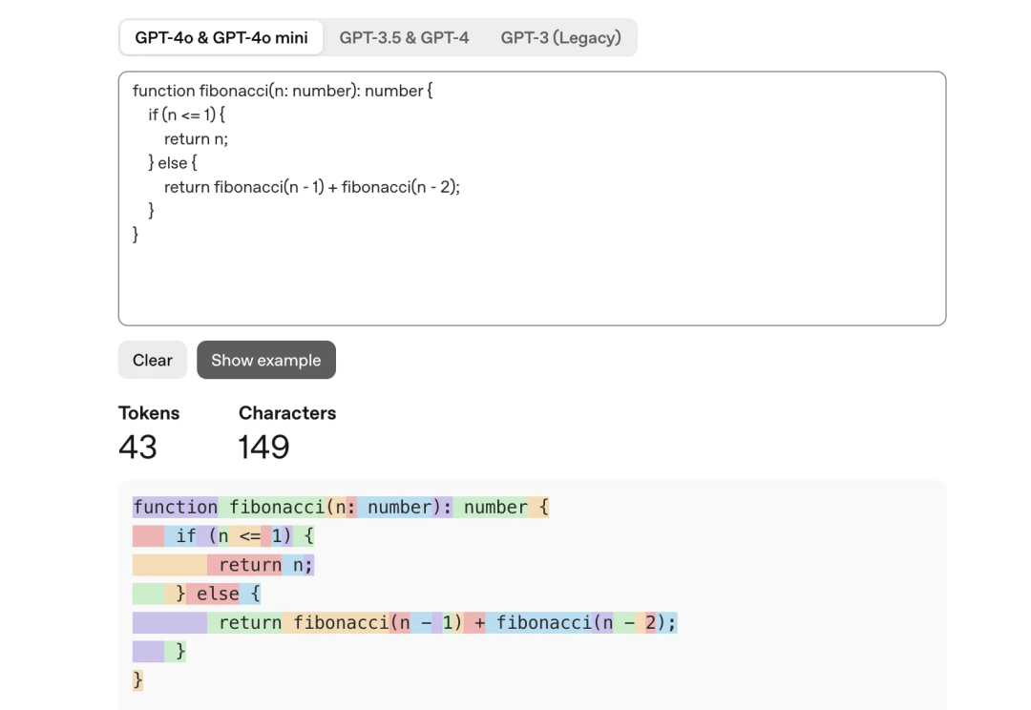Open the GPT-3 (Legacy) tab

(x=560, y=37)
